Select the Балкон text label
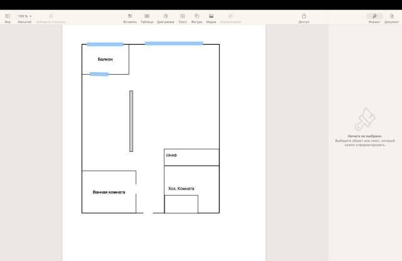 pos(105,59)
